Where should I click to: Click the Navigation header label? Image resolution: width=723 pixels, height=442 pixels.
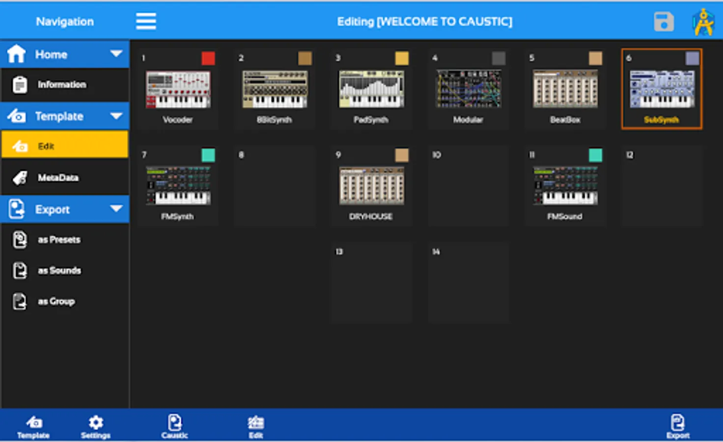[65, 22]
